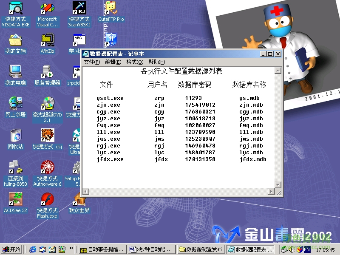This screenshot has width=340, height=255.
Task: Switch to the 数据源配置发布 taskbar window
Action: pos(201,249)
